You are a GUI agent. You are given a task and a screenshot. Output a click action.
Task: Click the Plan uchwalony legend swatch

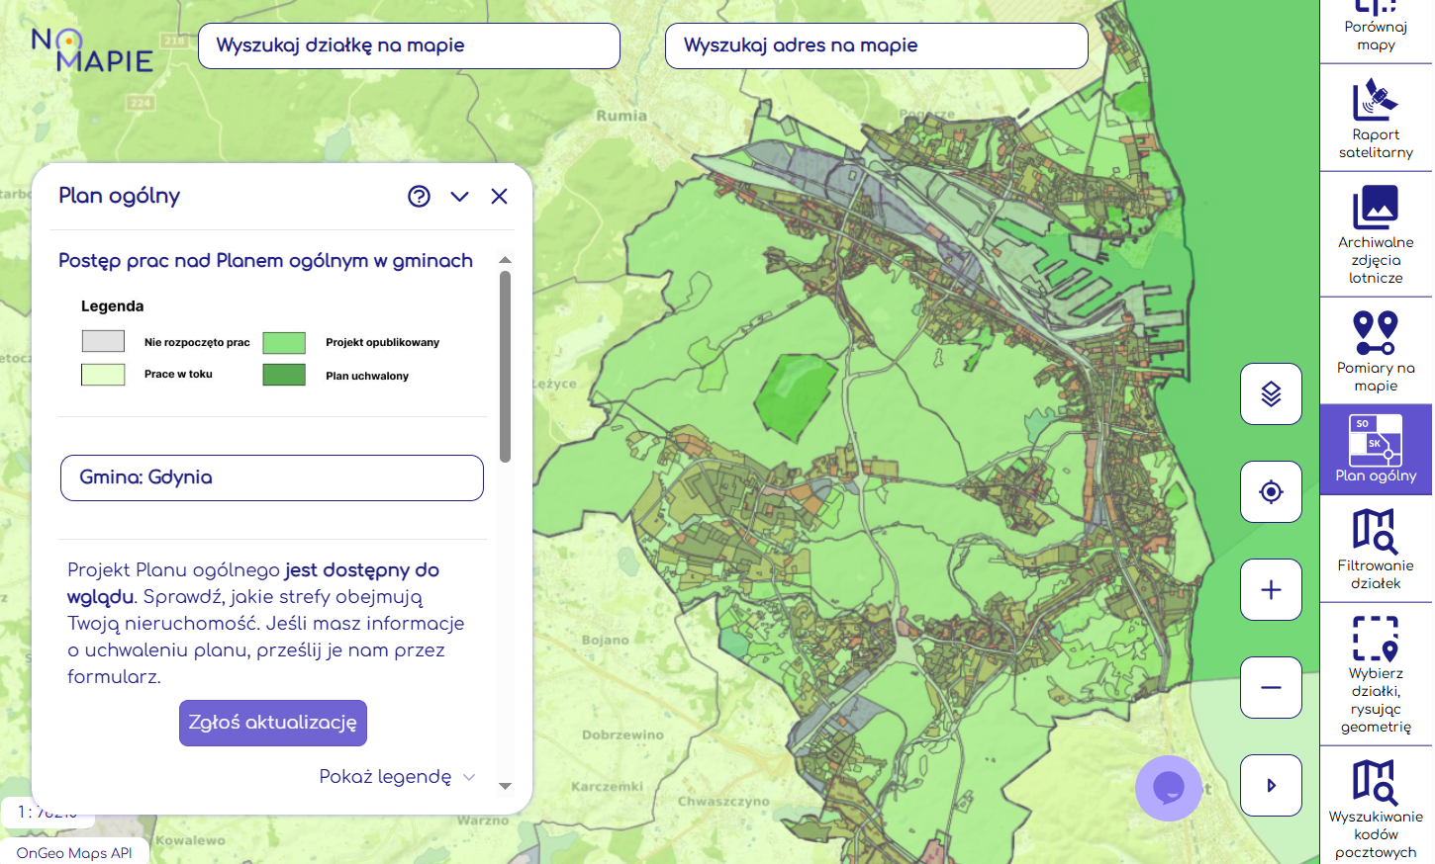click(284, 375)
